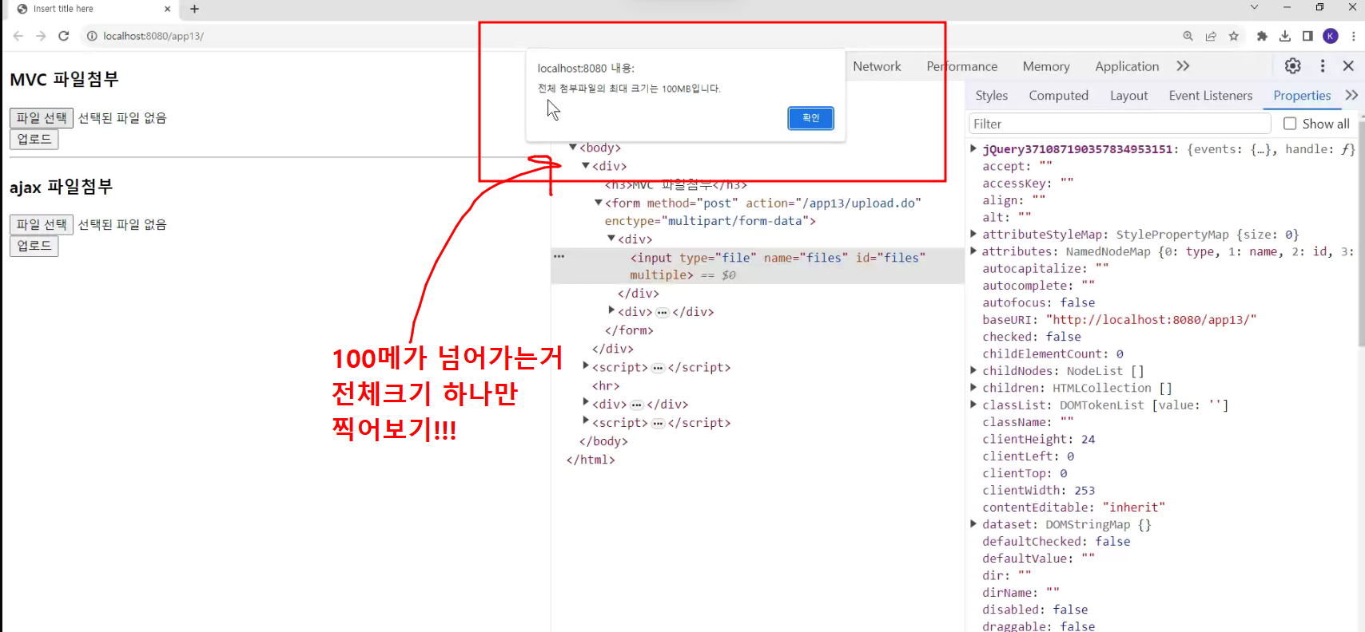Click the defaultChecked: false property
Viewport: 1365px width, 632px height.
click(x=1057, y=541)
